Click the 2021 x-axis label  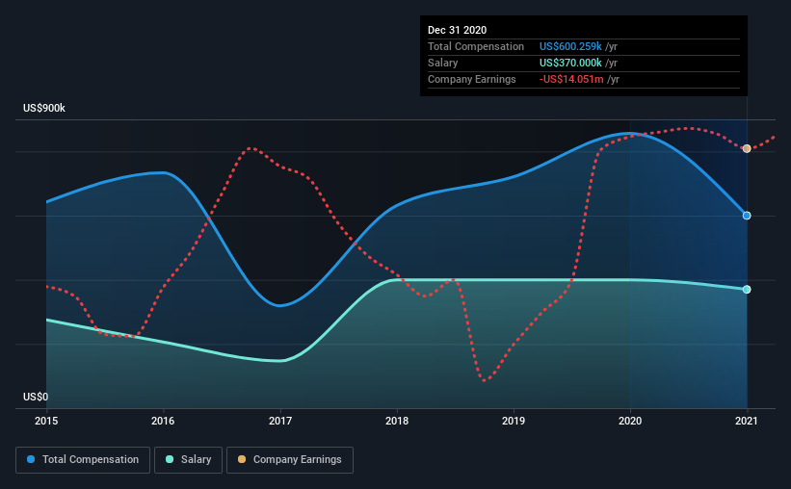(747, 421)
